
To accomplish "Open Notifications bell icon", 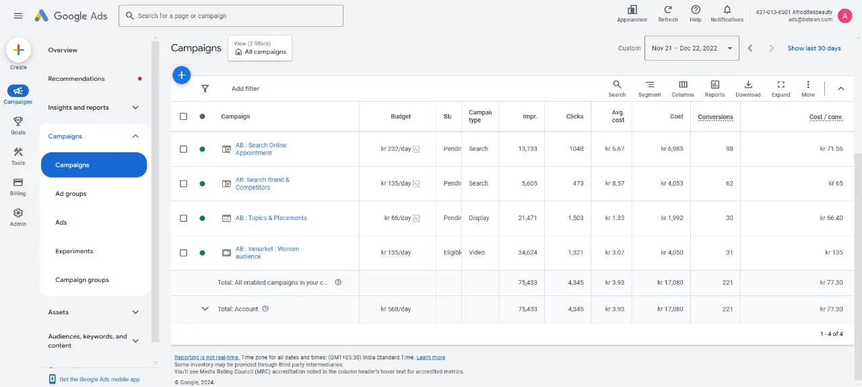I will (x=727, y=9).
